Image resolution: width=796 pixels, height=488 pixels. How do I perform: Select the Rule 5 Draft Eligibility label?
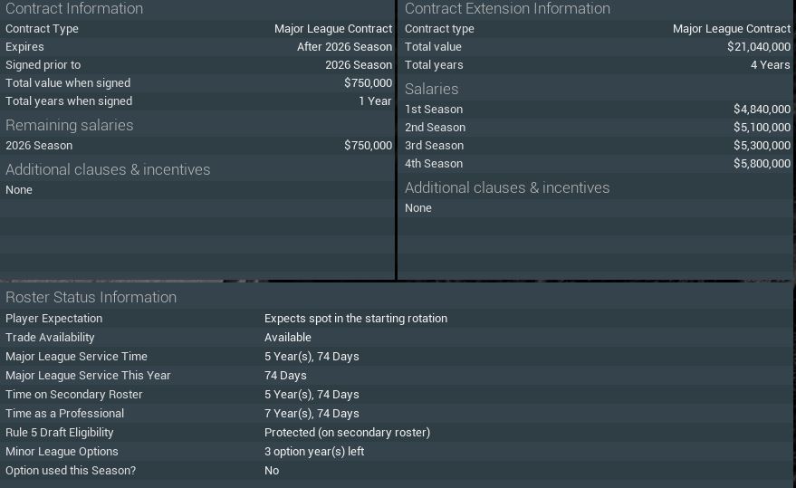coord(60,433)
